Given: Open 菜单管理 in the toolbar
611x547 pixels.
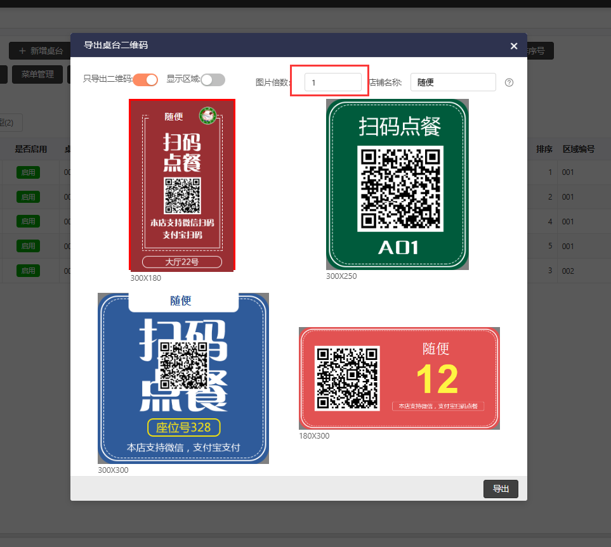Looking at the screenshot, I should (x=37, y=74).
